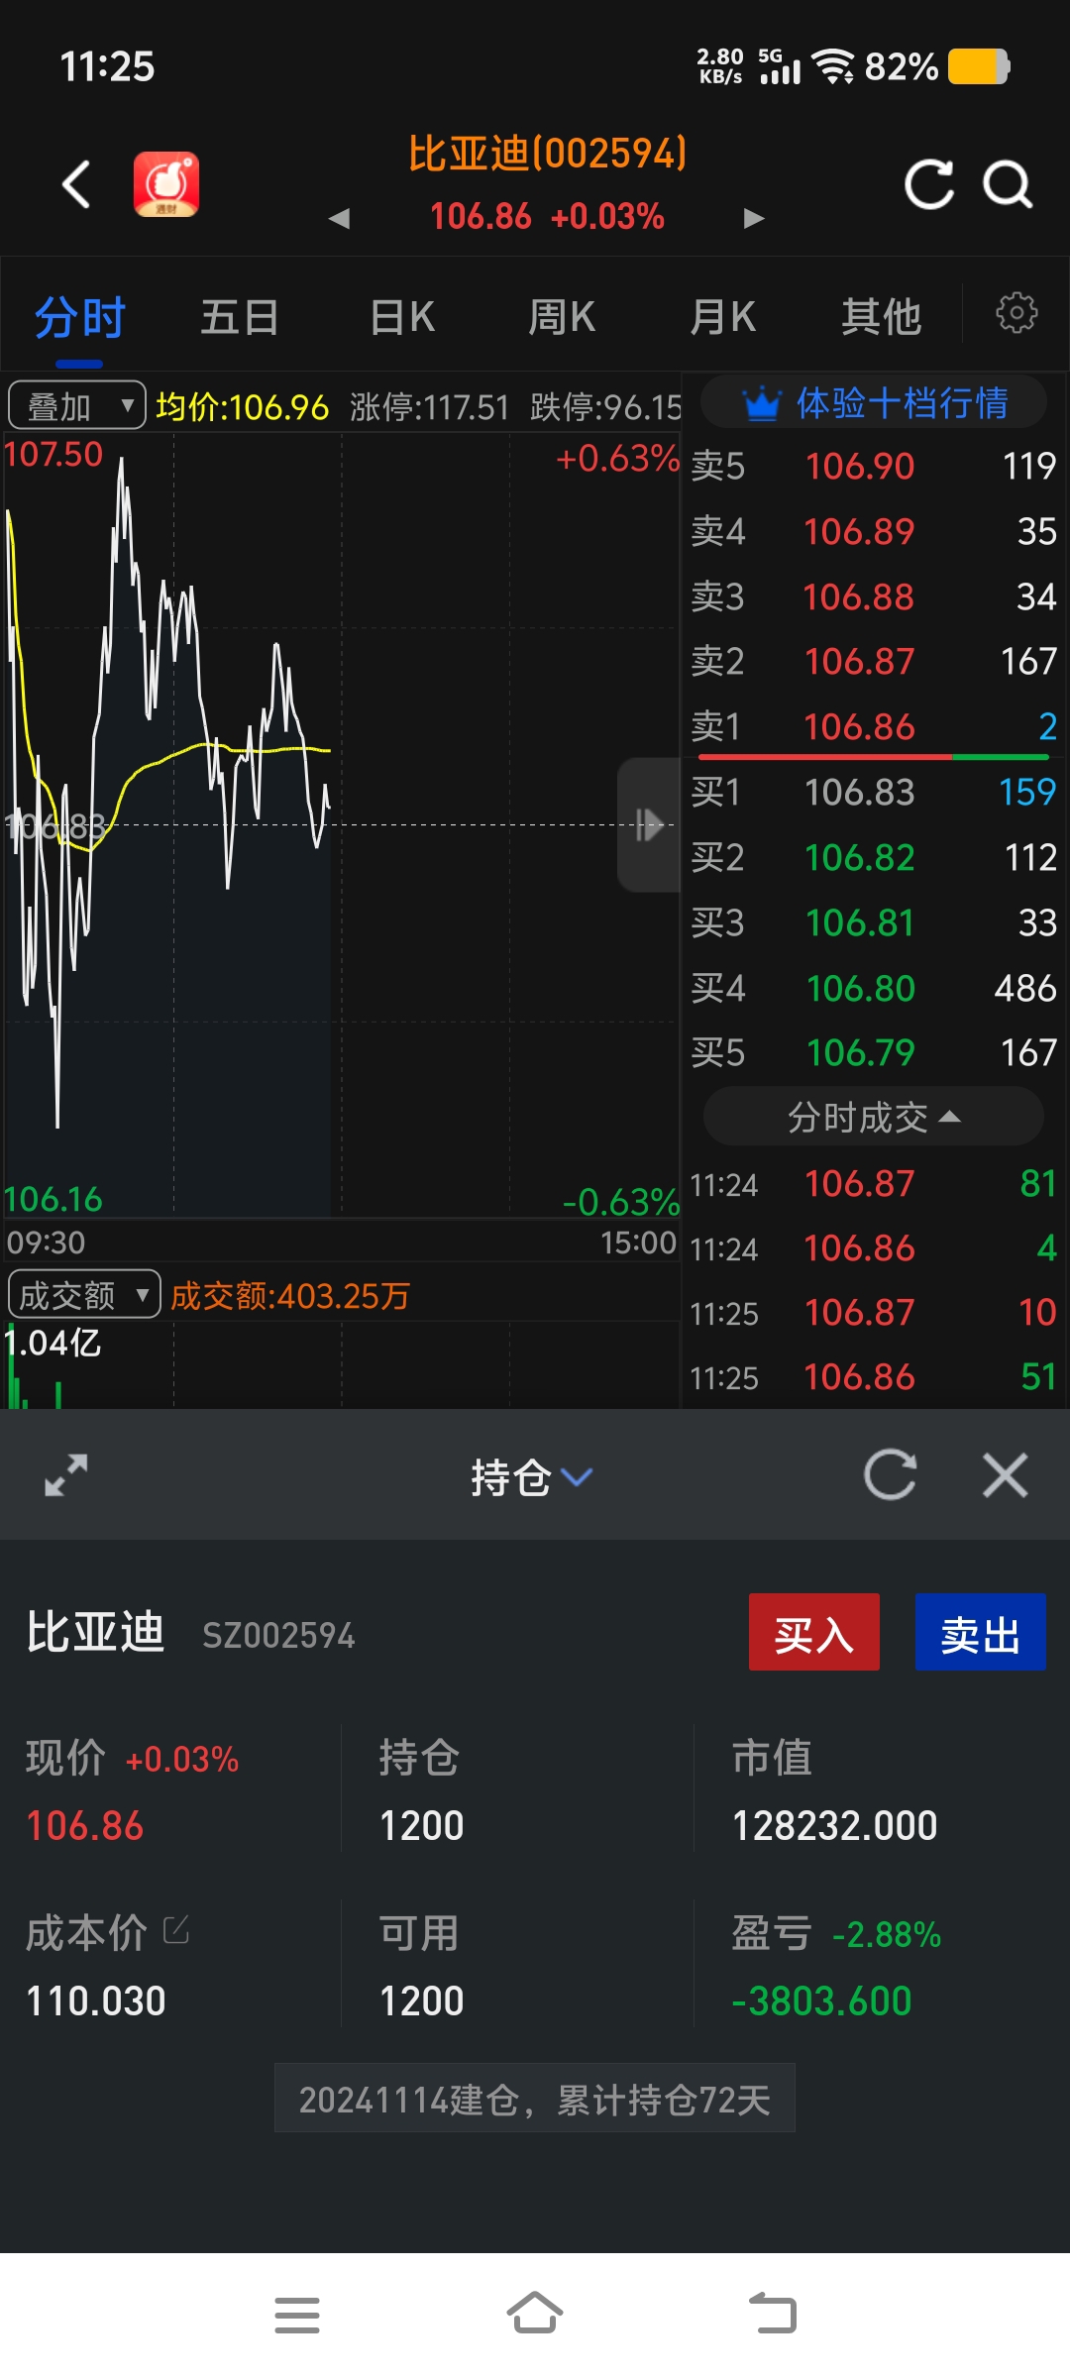Screen dimensions: 1070x2378
Task: Tap the 涨停:117.51 limit-up label
Action: (x=429, y=406)
